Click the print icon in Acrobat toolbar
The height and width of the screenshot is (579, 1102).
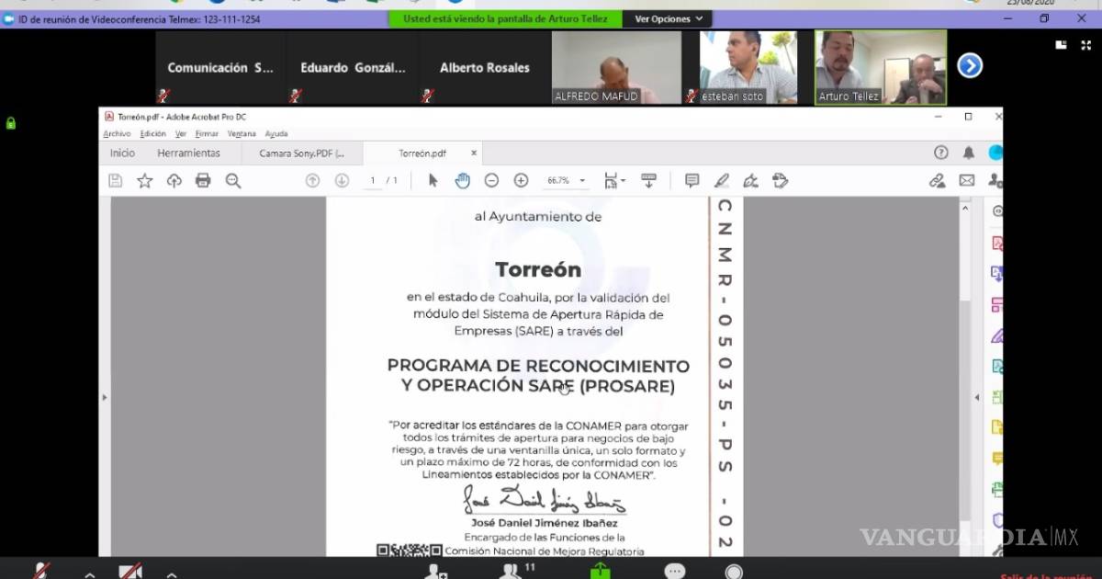(203, 181)
